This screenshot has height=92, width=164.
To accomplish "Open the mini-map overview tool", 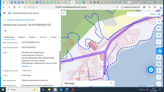I will pyautogui.click(x=159, y=64).
